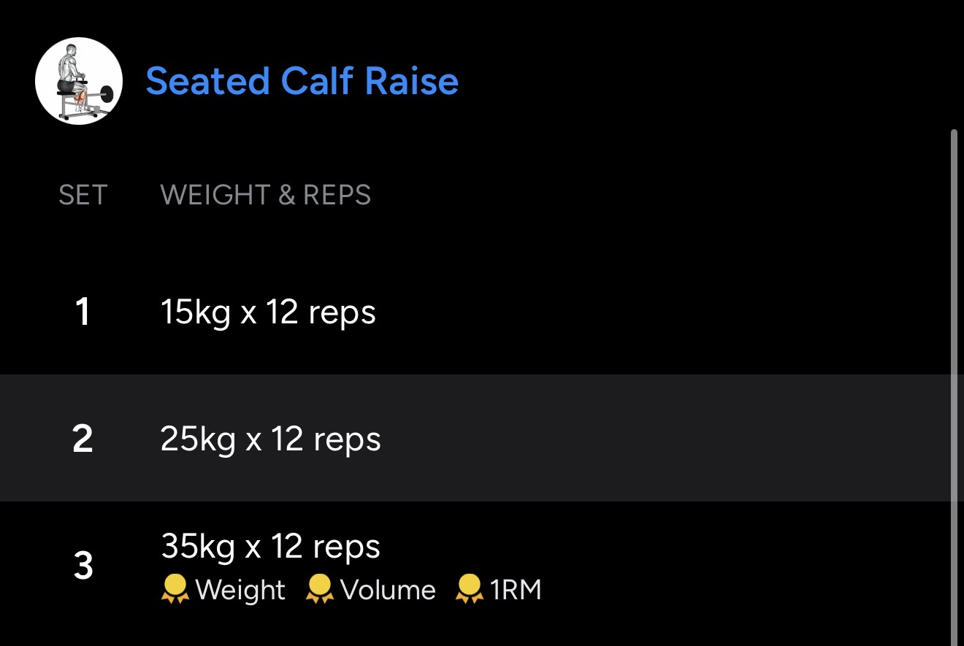Click the gold medal icon beside Weight
The height and width of the screenshot is (646, 964).
pos(174,589)
